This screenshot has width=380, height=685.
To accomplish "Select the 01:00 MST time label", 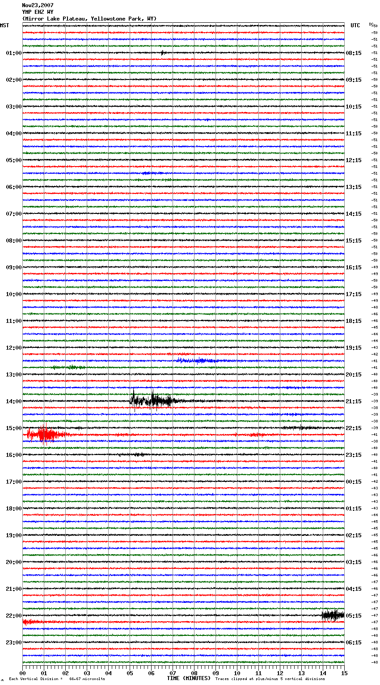I will [x=14, y=53].
